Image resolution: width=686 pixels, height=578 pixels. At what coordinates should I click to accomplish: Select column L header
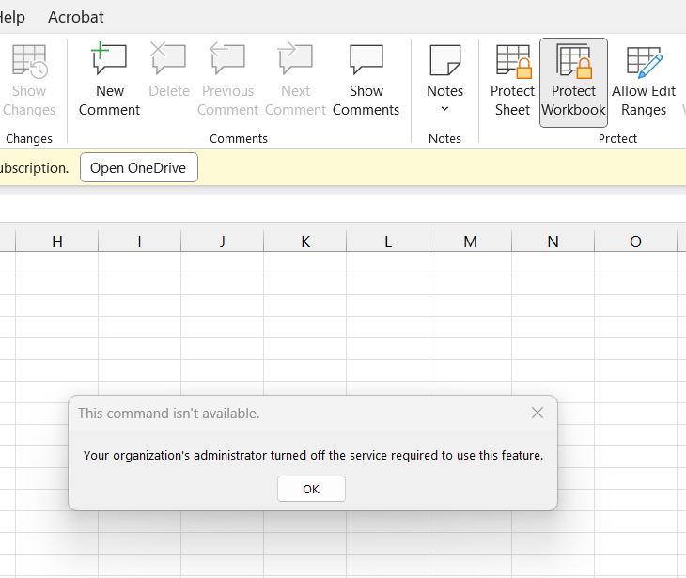tap(387, 242)
